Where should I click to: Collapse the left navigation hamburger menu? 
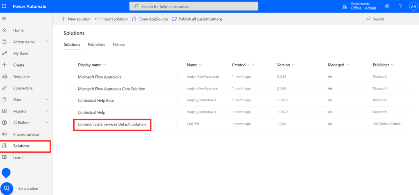tap(4, 19)
